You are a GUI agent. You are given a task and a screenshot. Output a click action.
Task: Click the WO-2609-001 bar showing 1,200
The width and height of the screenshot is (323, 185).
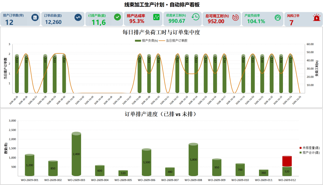click(x=30, y=165)
